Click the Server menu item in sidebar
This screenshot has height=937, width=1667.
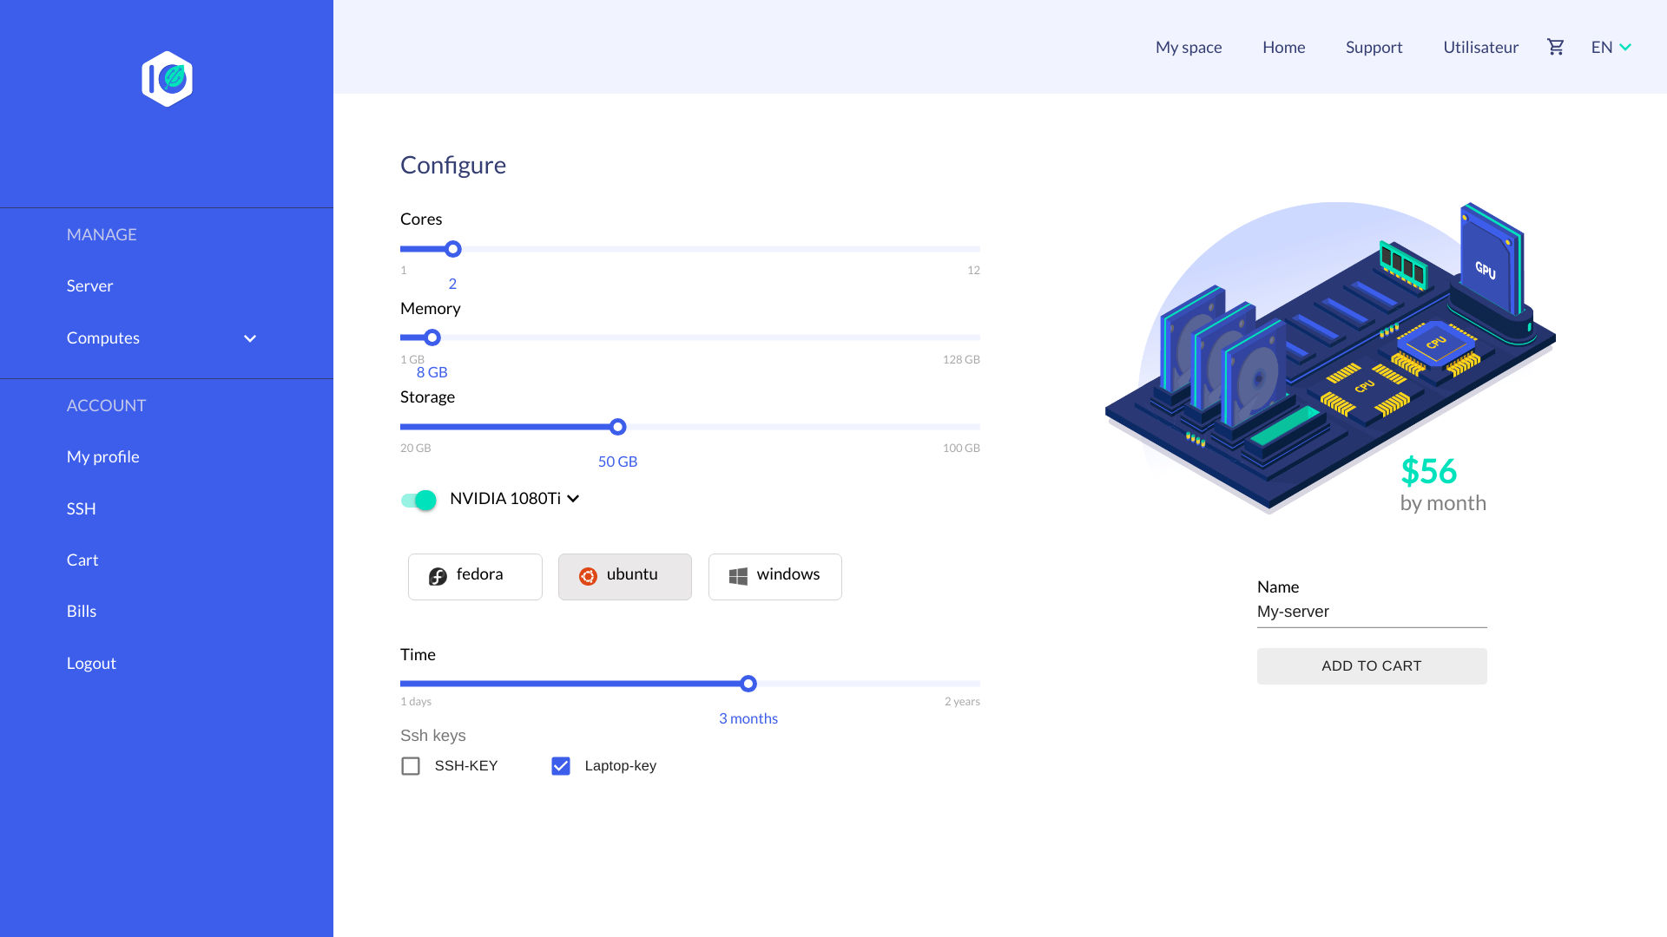click(x=89, y=285)
